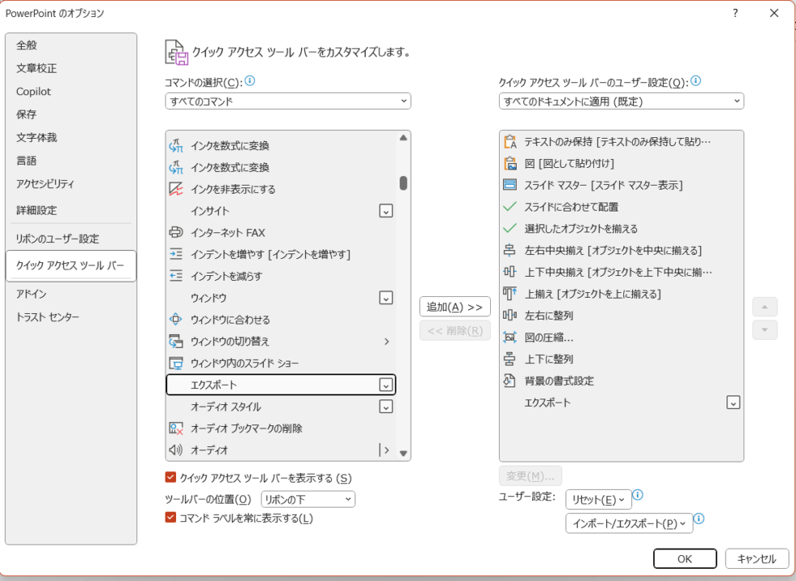
Task: Open the アドイン options category
Action: (x=71, y=294)
